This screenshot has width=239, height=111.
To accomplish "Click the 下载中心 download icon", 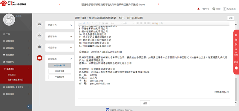I will (198, 9).
